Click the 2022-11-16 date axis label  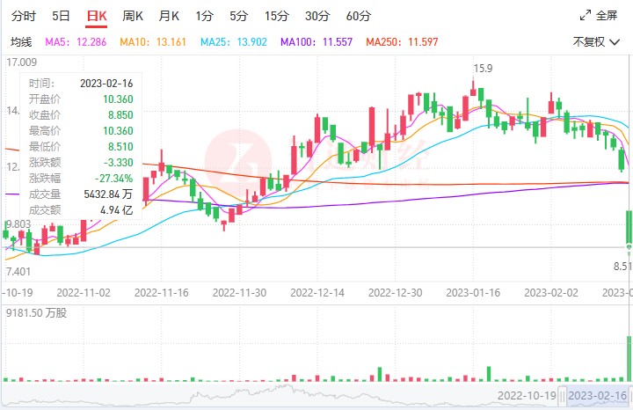pyautogui.click(x=162, y=292)
